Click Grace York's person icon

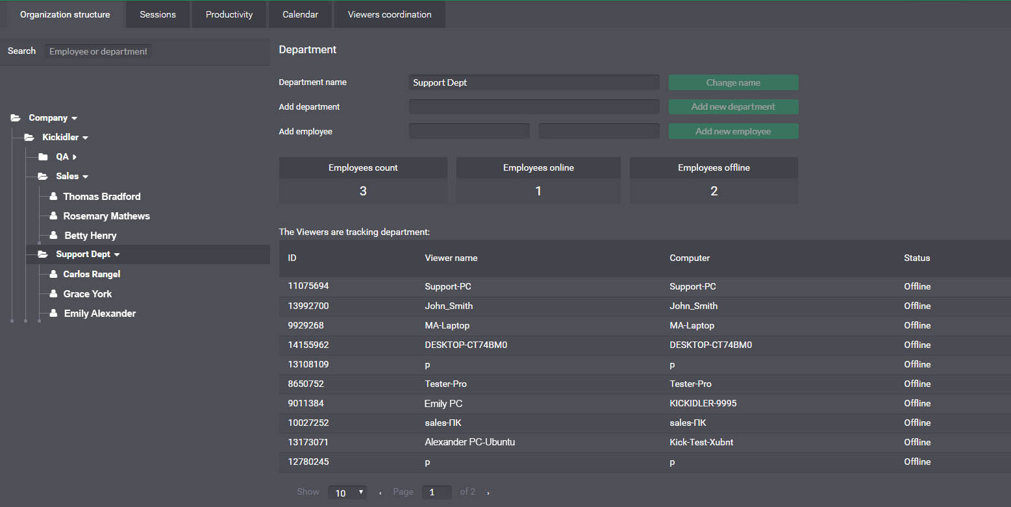coord(53,293)
